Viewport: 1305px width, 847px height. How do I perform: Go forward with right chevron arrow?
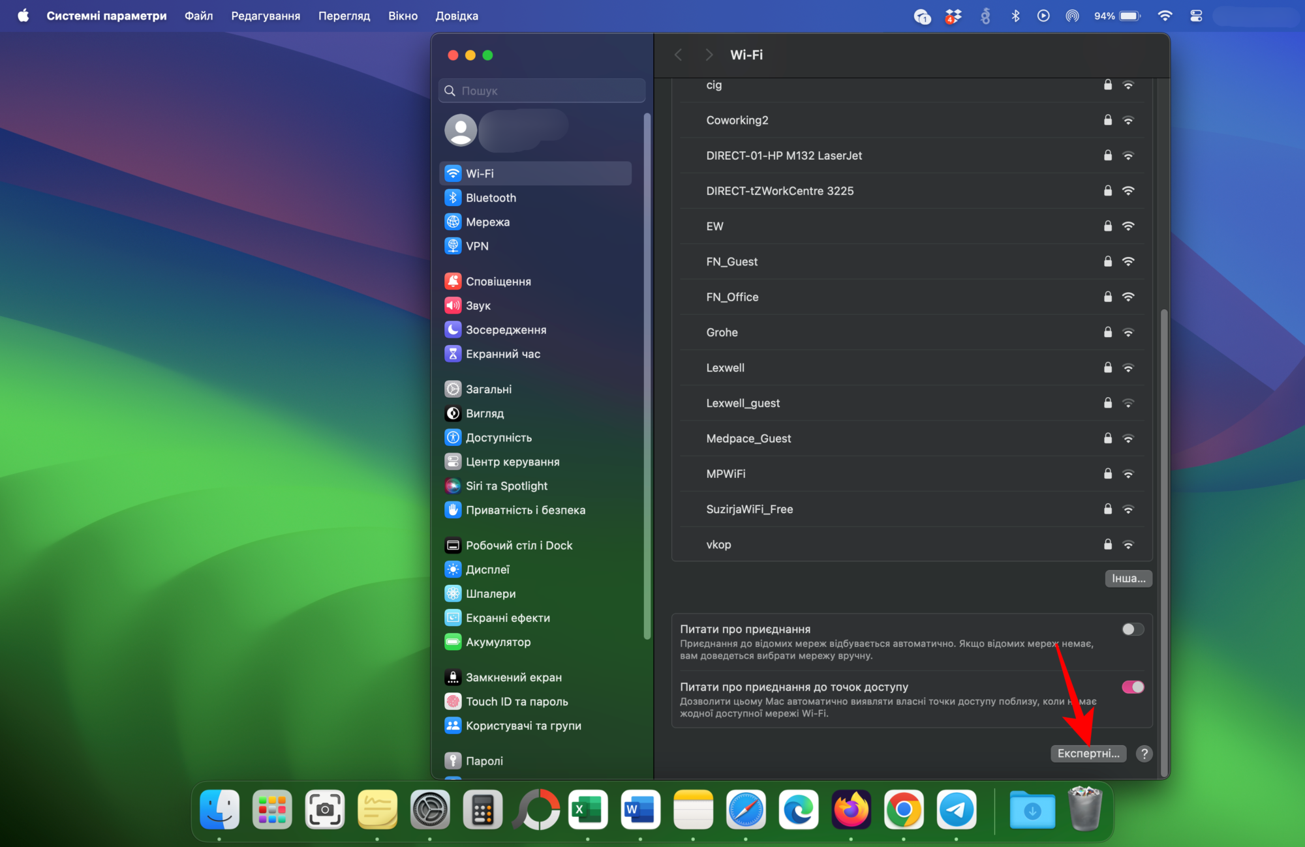(709, 55)
